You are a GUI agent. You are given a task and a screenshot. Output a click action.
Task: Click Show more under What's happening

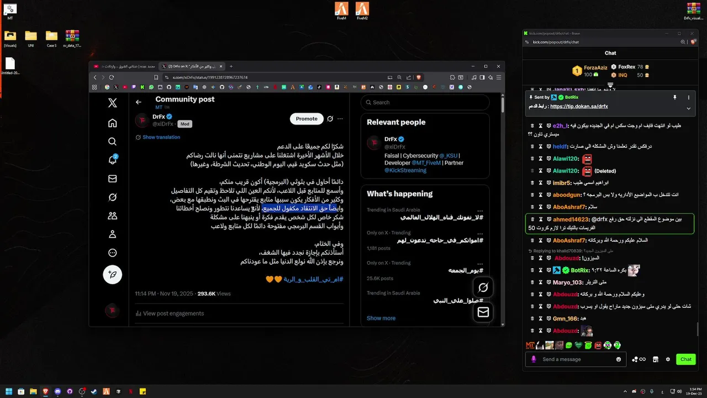pos(381,318)
